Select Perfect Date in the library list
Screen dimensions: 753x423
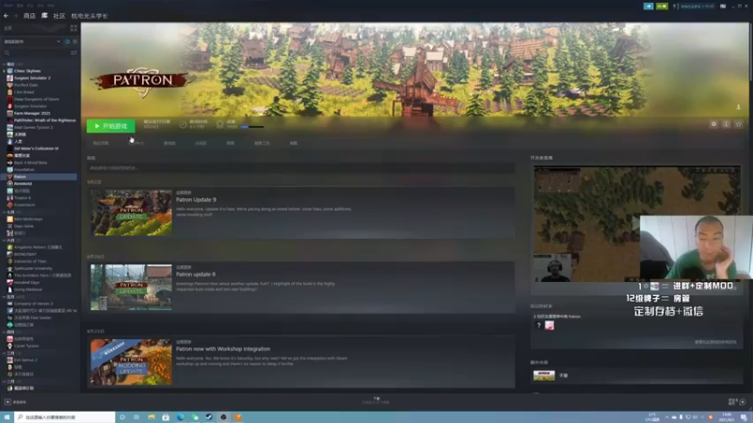point(25,85)
